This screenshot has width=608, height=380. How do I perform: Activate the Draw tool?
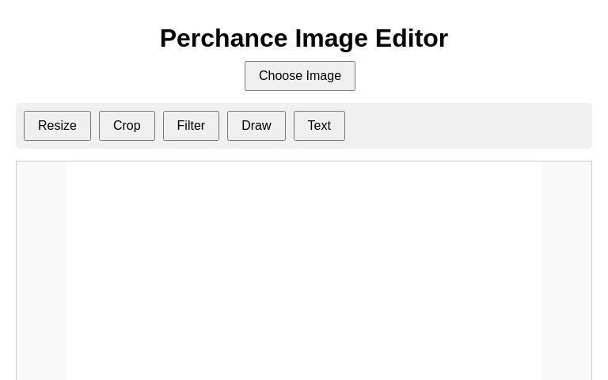[x=256, y=126]
